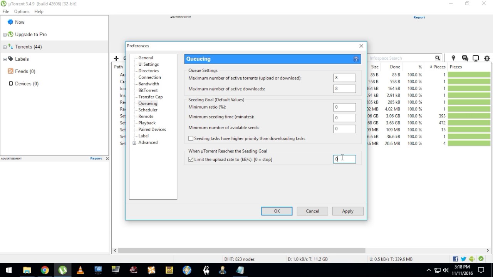493x277 pixels.
Task: Click the Minimum ratio (%) field
Action: pos(344,107)
